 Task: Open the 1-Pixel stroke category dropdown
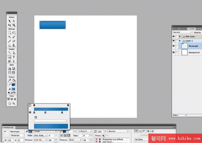point(85,131)
